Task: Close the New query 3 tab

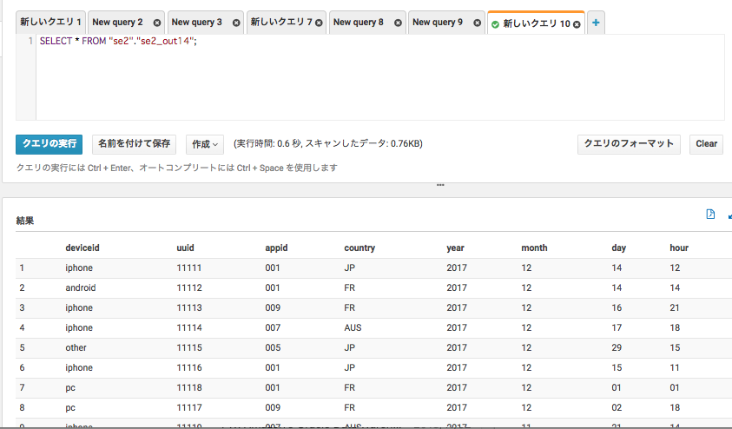Action: point(236,23)
